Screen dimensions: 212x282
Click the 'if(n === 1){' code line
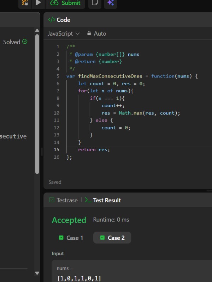coord(107,98)
